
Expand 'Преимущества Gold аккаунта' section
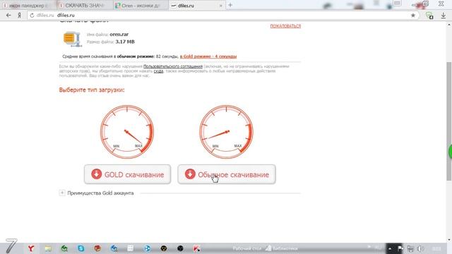pos(62,193)
